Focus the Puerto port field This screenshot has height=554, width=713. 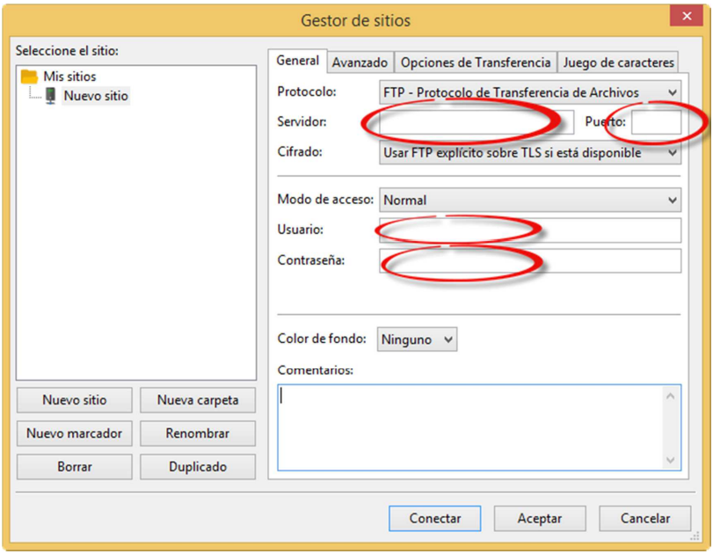click(x=656, y=123)
